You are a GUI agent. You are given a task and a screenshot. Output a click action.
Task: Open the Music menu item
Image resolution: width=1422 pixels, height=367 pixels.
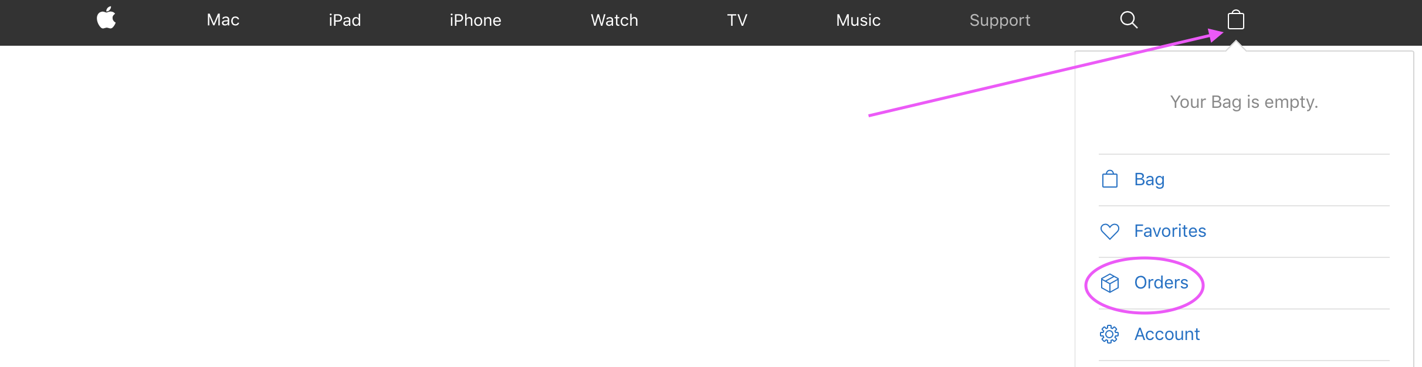point(858,21)
